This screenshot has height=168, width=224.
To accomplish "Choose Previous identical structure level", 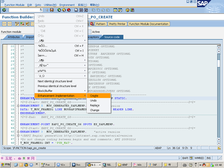I will tap(61, 86).
